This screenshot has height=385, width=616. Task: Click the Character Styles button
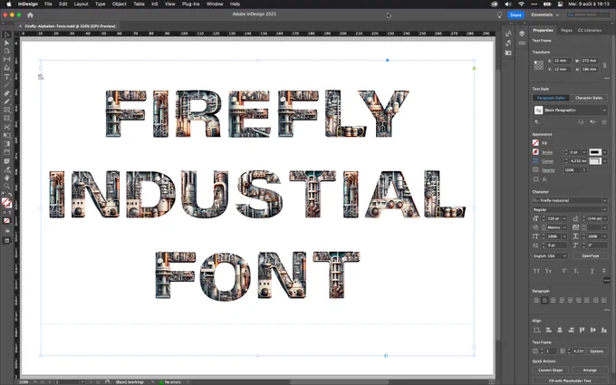click(589, 98)
